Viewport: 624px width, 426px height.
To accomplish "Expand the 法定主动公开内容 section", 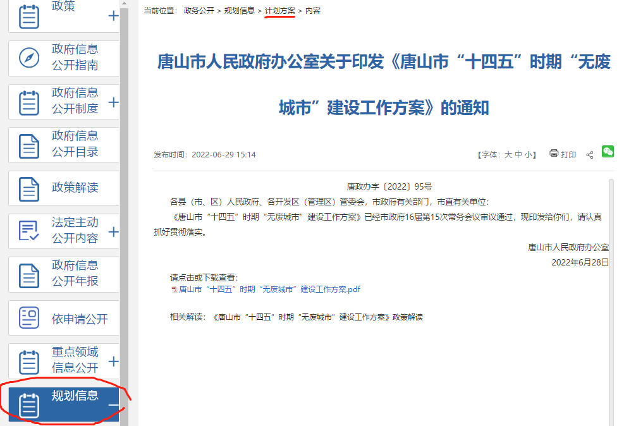I will coord(113,230).
